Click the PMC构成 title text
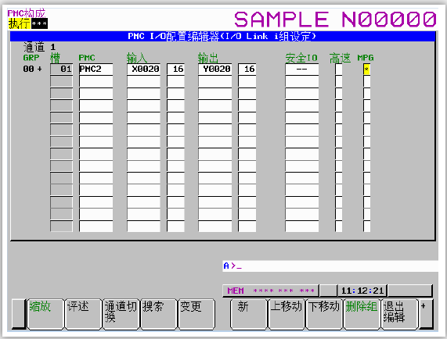 click(27, 13)
